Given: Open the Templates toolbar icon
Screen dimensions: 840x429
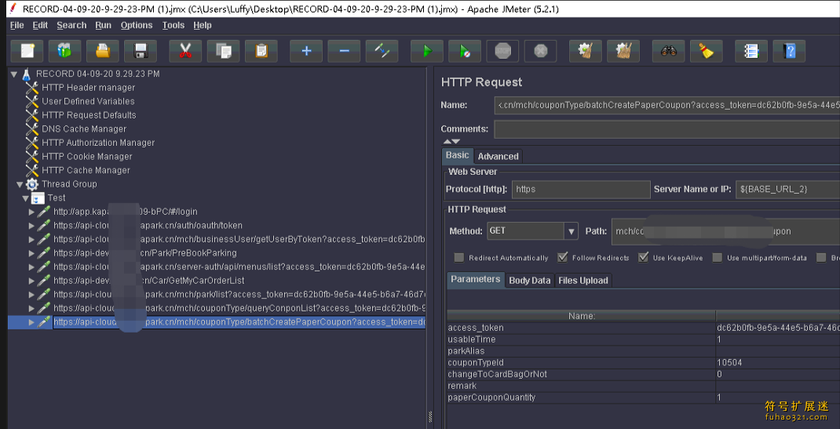Looking at the screenshot, I should pyautogui.click(x=64, y=51).
